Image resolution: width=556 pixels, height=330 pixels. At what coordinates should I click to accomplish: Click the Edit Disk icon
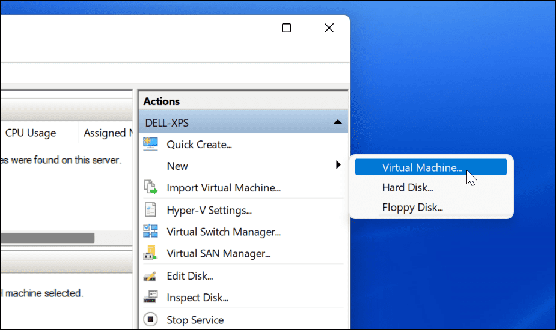pyautogui.click(x=150, y=276)
